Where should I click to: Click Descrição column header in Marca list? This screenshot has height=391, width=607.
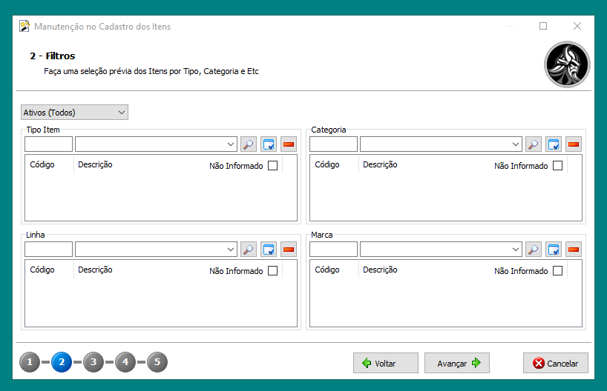click(380, 270)
